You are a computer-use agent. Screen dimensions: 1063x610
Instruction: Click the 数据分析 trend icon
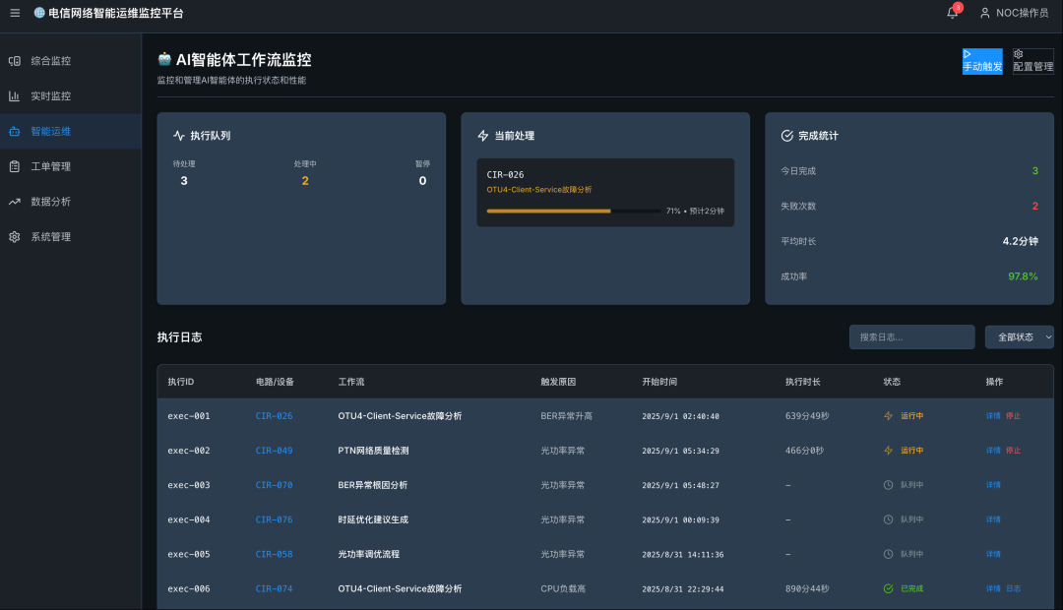click(14, 202)
